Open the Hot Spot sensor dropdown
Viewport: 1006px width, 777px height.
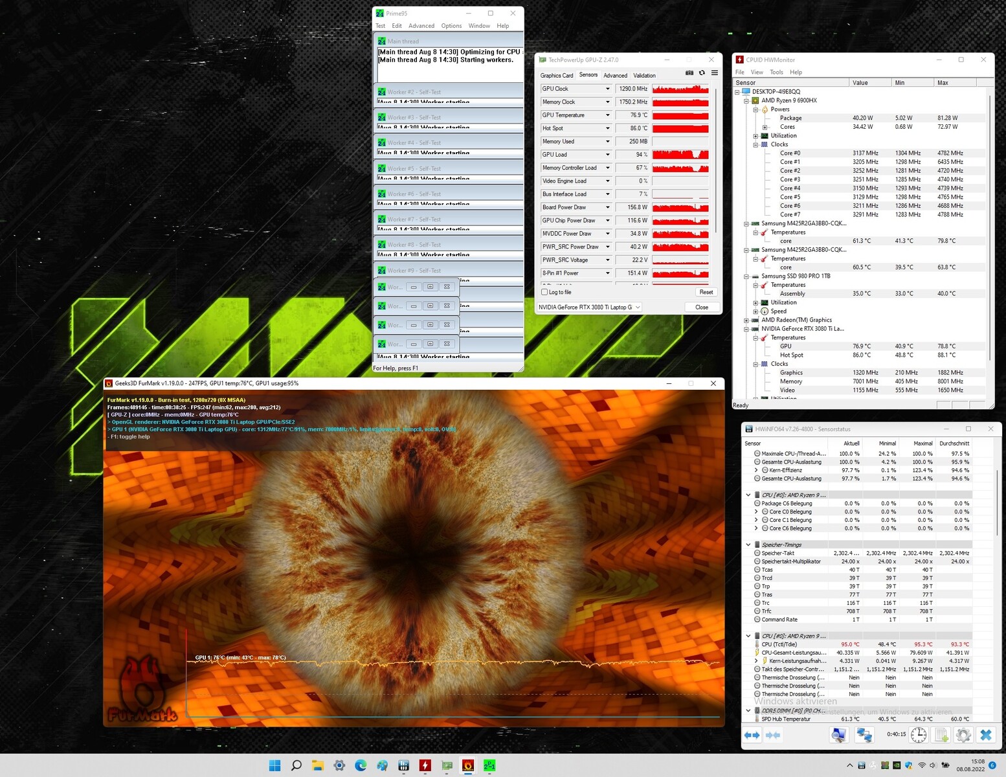607,128
